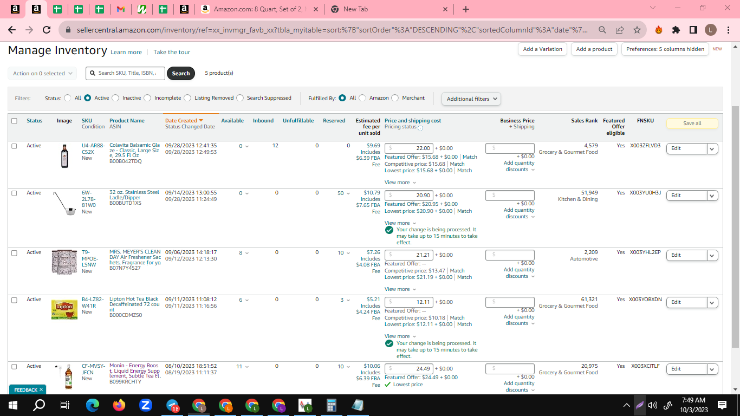Switch to the Gmail browser tab
This screenshot has width=740, height=416.
click(120, 9)
